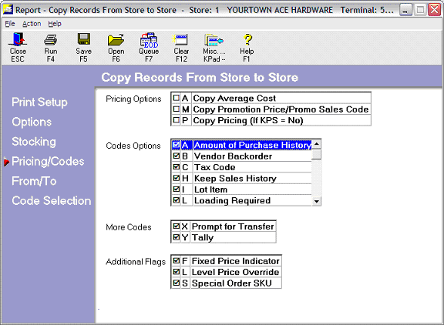Open the File menu

(x=10, y=24)
